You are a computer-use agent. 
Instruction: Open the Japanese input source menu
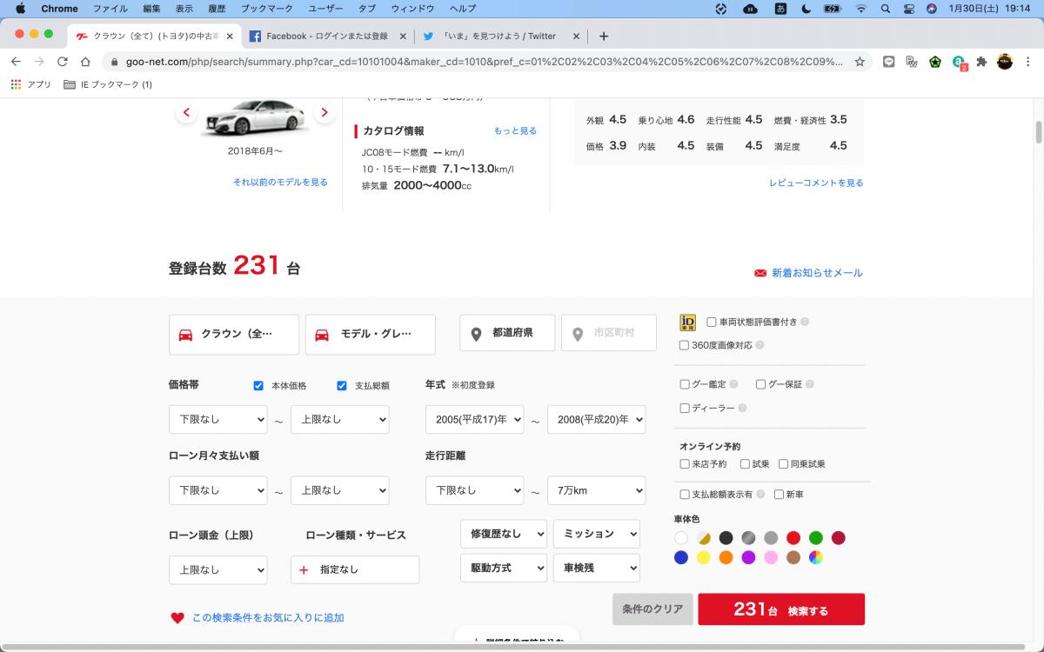[780, 9]
